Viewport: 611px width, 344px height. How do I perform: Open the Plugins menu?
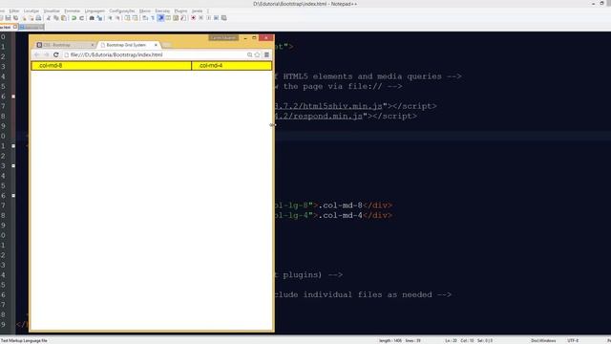[180, 11]
